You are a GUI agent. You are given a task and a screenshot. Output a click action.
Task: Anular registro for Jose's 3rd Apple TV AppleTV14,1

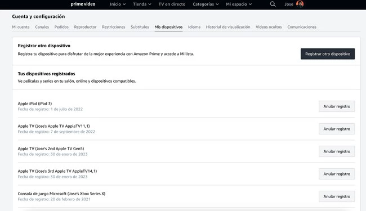pos(337,174)
